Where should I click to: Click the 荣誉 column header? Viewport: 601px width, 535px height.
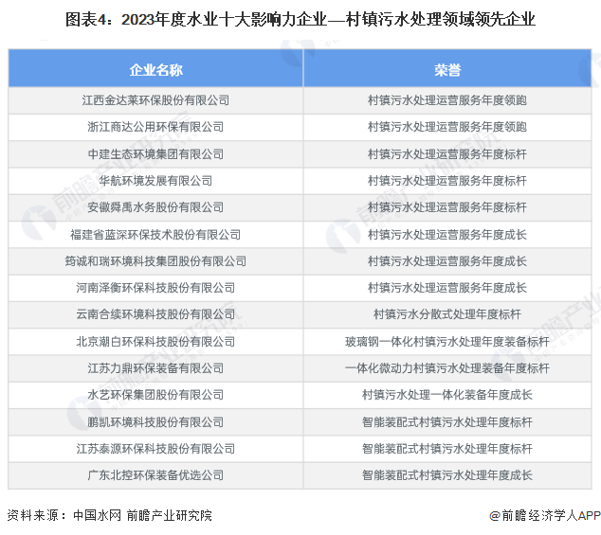point(447,68)
